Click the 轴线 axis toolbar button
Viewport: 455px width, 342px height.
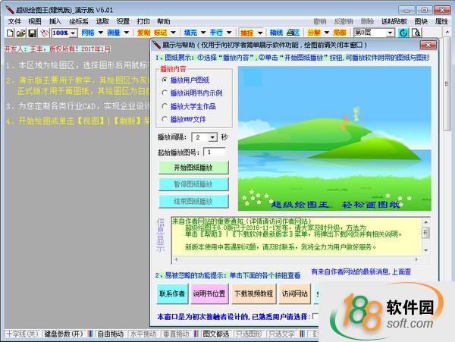click(x=276, y=33)
